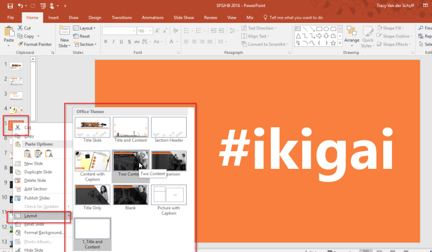Click the Paste clipboard icon in ribbon
432x252 pixels.
8,32
